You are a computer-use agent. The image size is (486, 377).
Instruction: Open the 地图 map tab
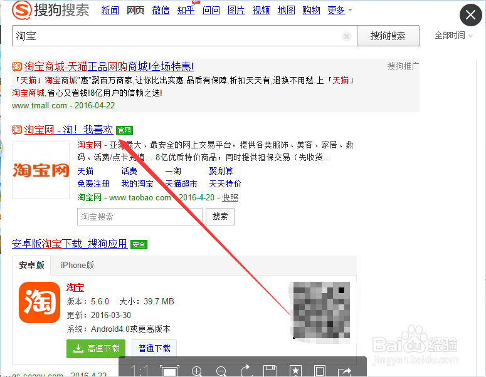[x=286, y=10]
